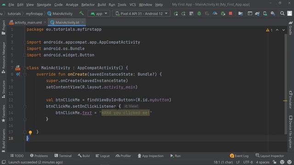Click the myfirstapp breadcrumb
The width and height of the screenshot is (294, 165).
click(34, 13)
